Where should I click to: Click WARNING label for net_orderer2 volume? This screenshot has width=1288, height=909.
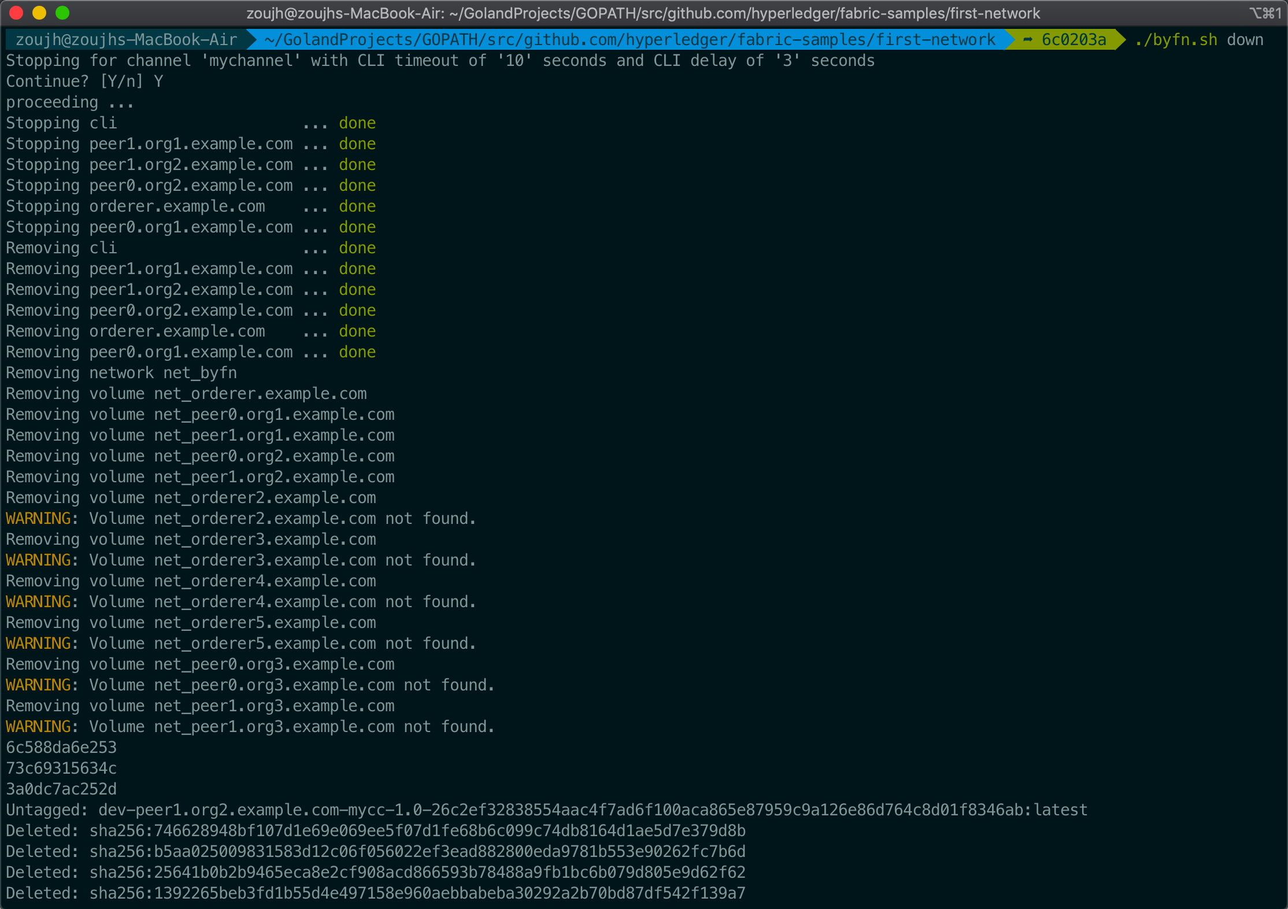(x=38, y=519)
